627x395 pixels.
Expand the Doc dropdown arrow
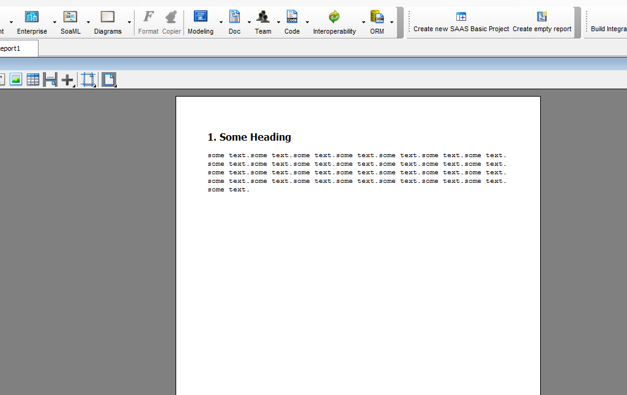coord(249,23)
